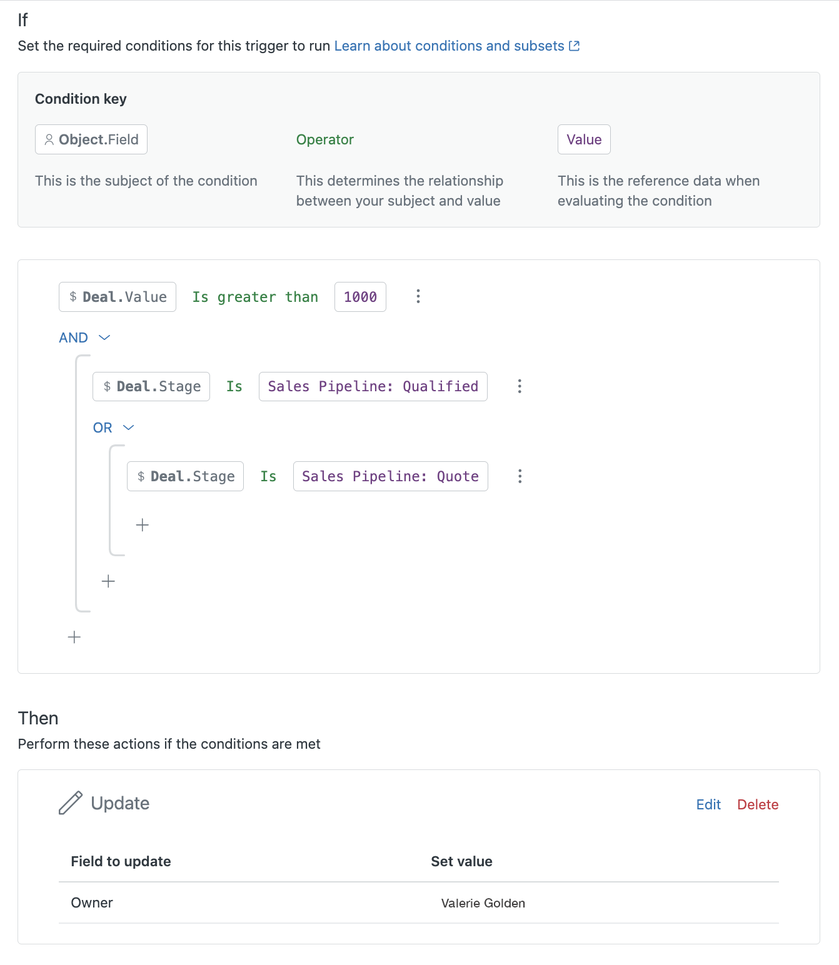The width and height of the screenshot is (839, 965).
Task: Click the 1000 value field
Action: coord(360,297)
